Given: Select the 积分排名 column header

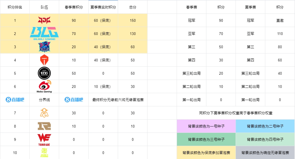Looking at the screenshot, I should click(15, 7).
